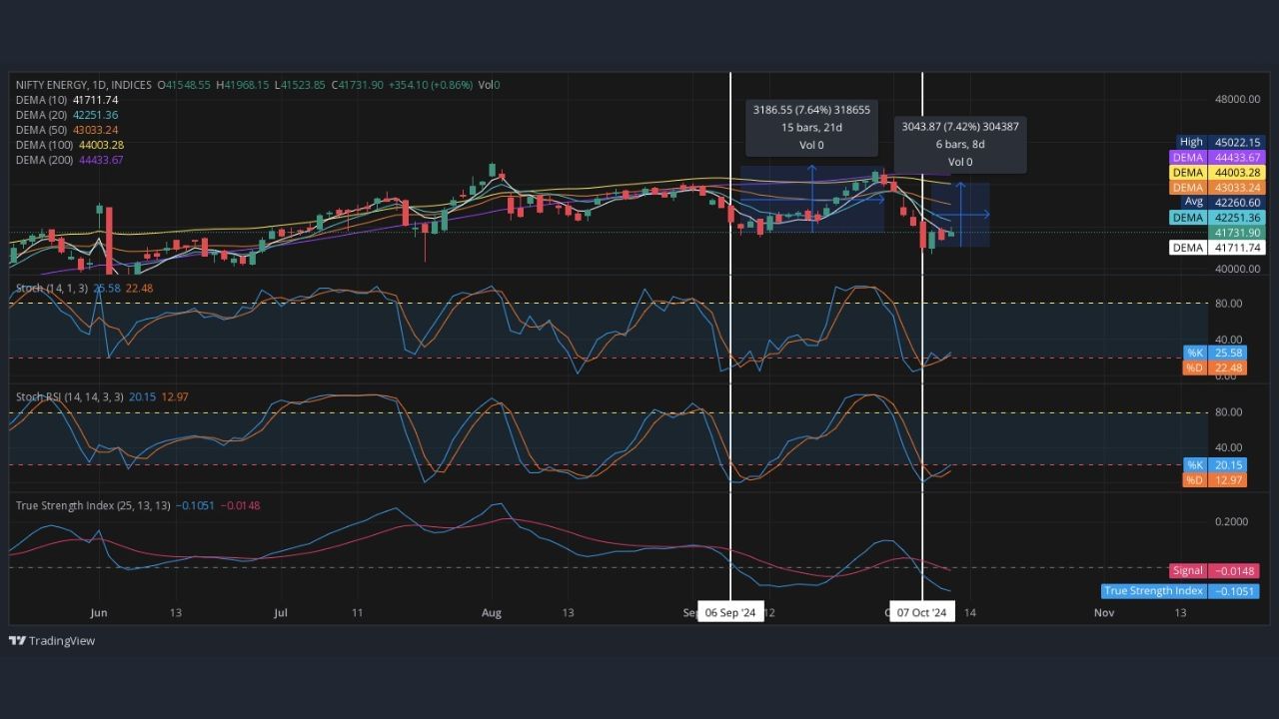Click the O41548.55 open value in header

pyautogui.click(x=185, y=85)
